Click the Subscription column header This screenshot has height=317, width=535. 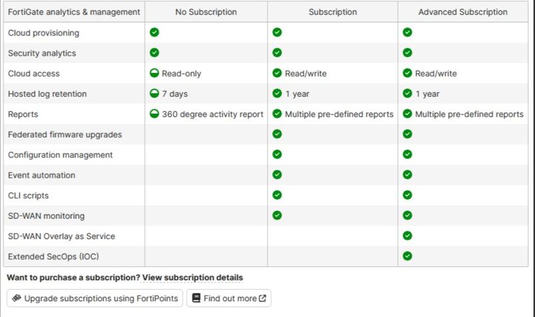coord(332,12)
